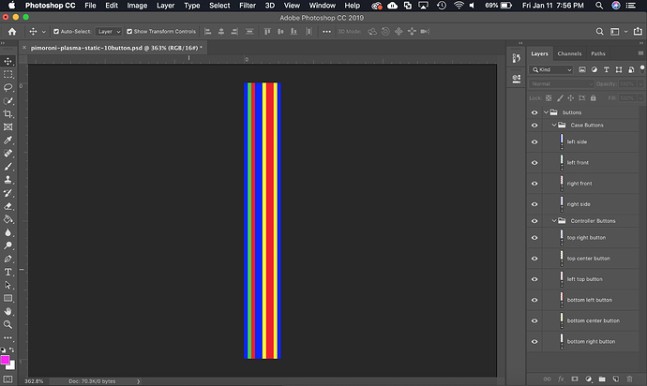Toggle Show Transform Controls checkbox
The image size is (647, 386).
(x=129, y=31)
